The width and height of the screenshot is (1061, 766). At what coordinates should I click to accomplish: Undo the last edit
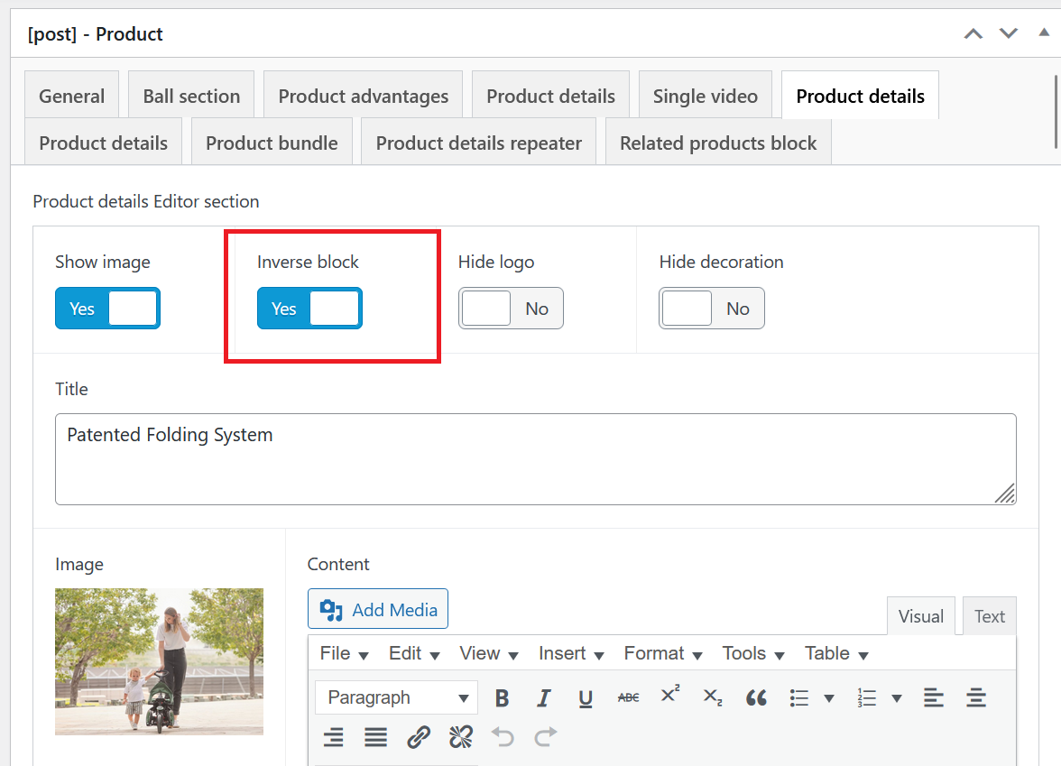point(503,737)
